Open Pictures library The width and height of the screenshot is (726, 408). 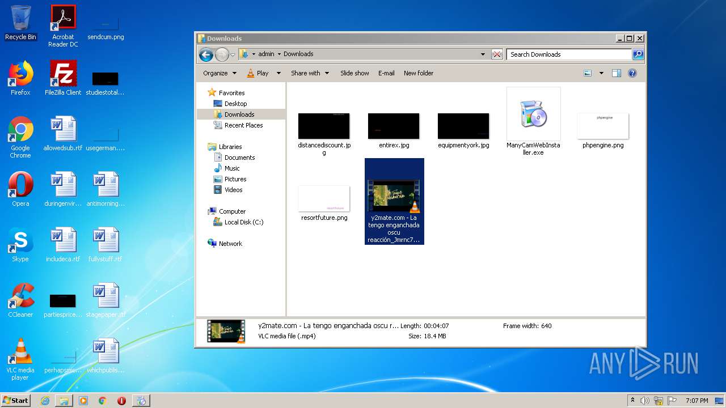click(235, 179)
